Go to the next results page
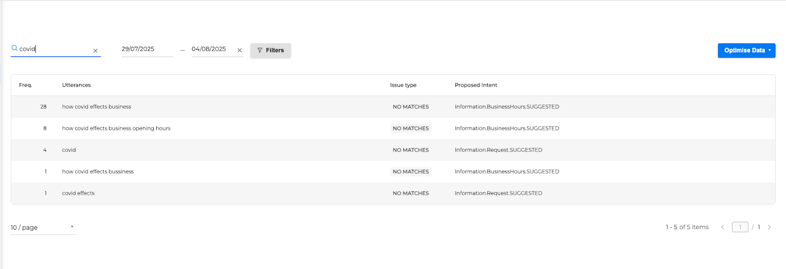Image resolution: width=786 pixels, height=269 pixels. tap(769, 227)
